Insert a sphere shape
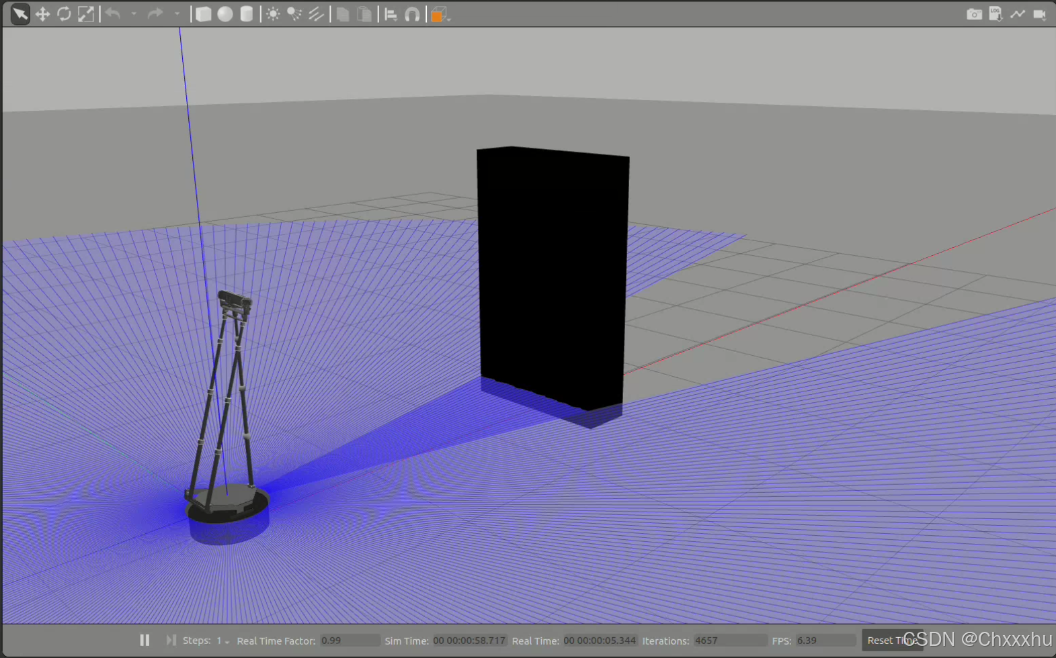The image size is (1056, 658). [225, 14]
